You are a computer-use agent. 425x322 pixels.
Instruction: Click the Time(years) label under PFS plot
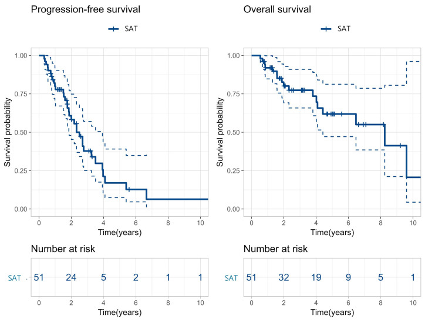(x=120, y=233)
